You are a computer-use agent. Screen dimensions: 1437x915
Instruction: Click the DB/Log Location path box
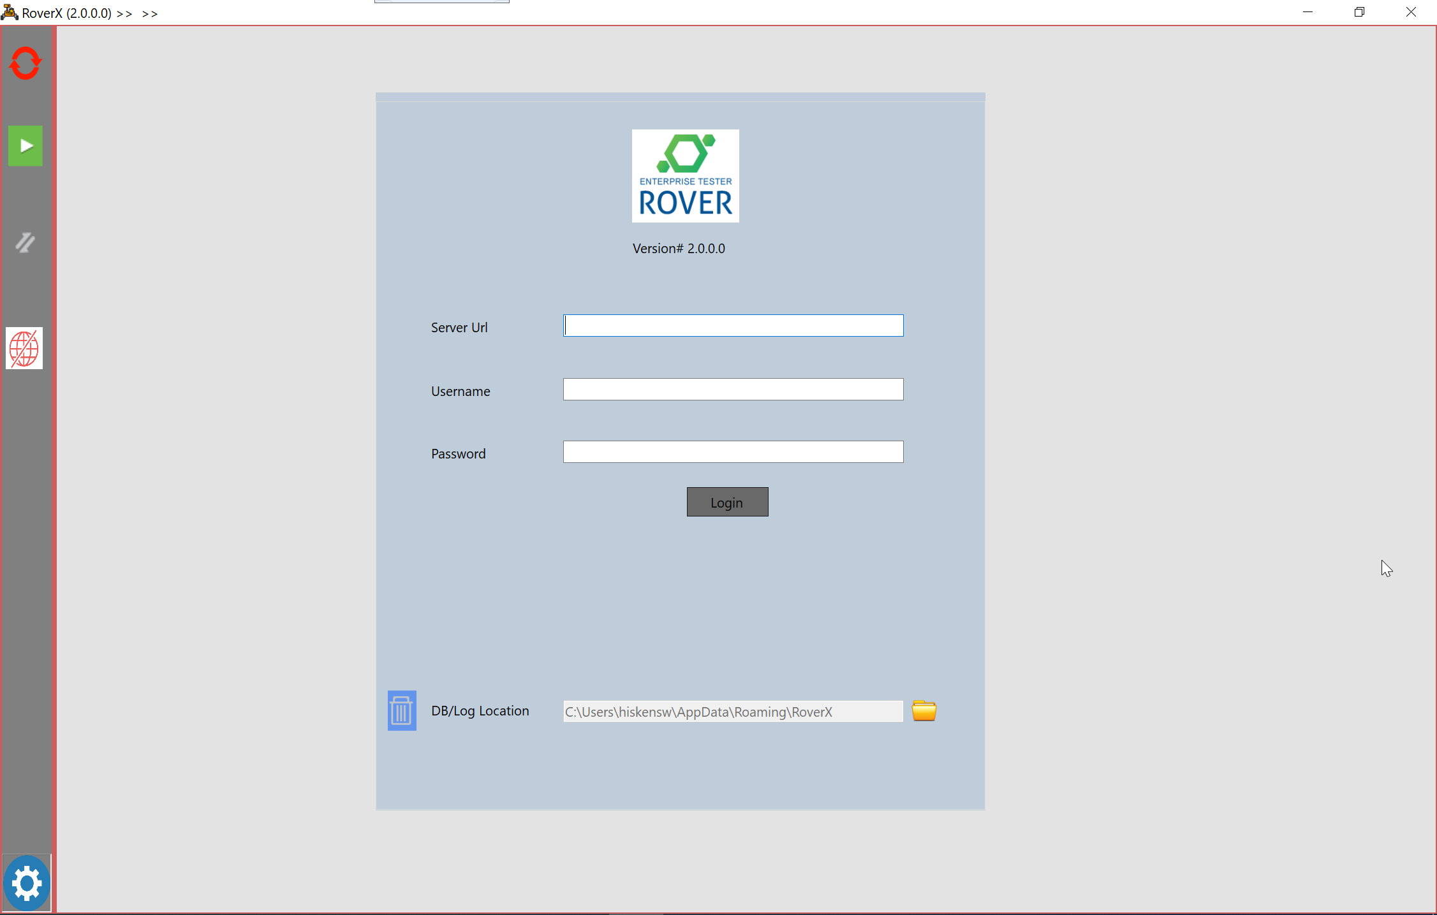(732, 712)
